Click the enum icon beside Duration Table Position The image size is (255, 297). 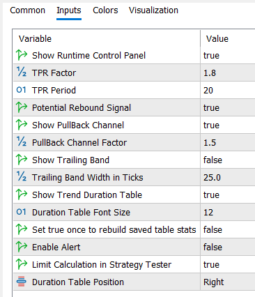(22, 282)
